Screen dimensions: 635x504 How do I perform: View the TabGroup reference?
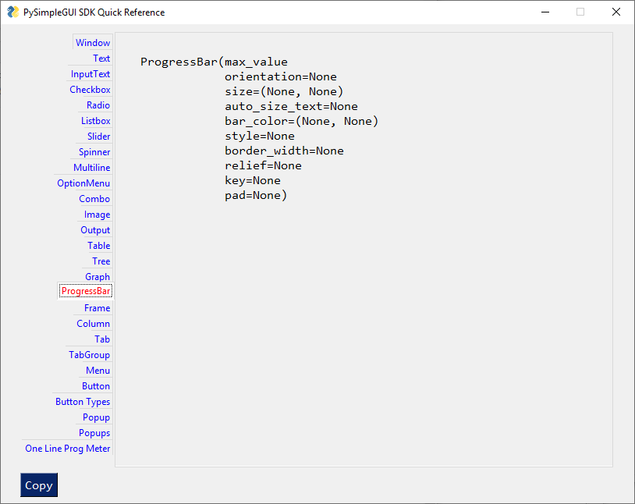click(x=89, y=354)
